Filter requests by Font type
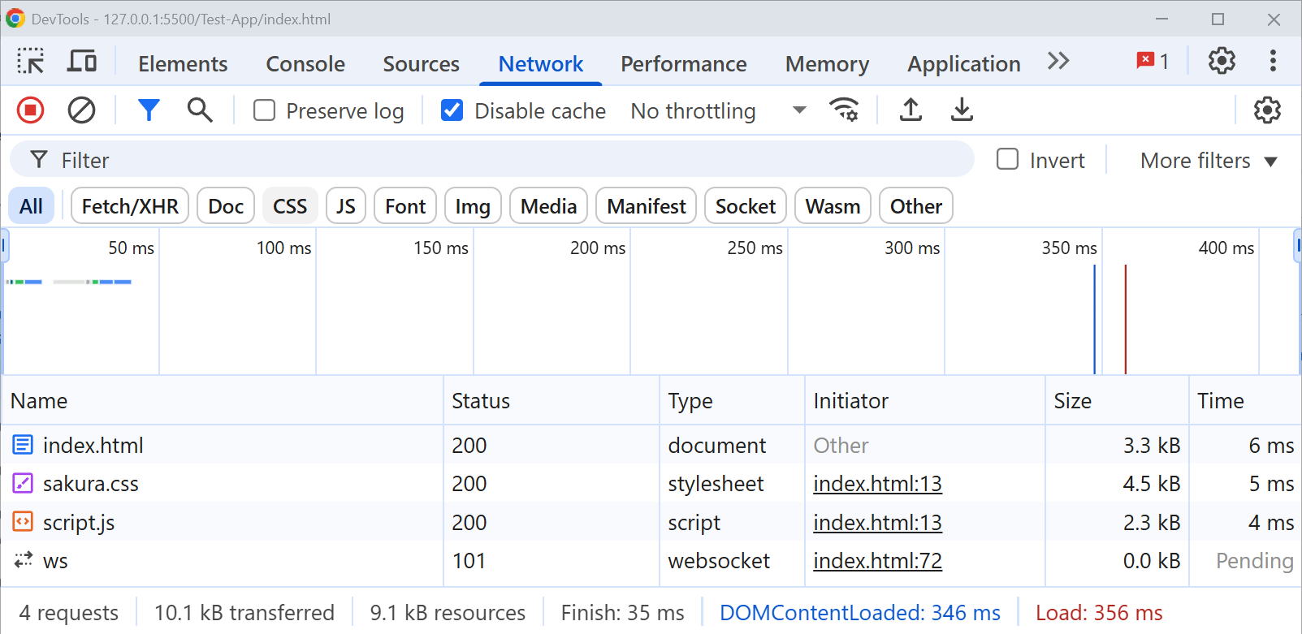The height and width of the screenshot is (634, 1302). click(405, 206)
